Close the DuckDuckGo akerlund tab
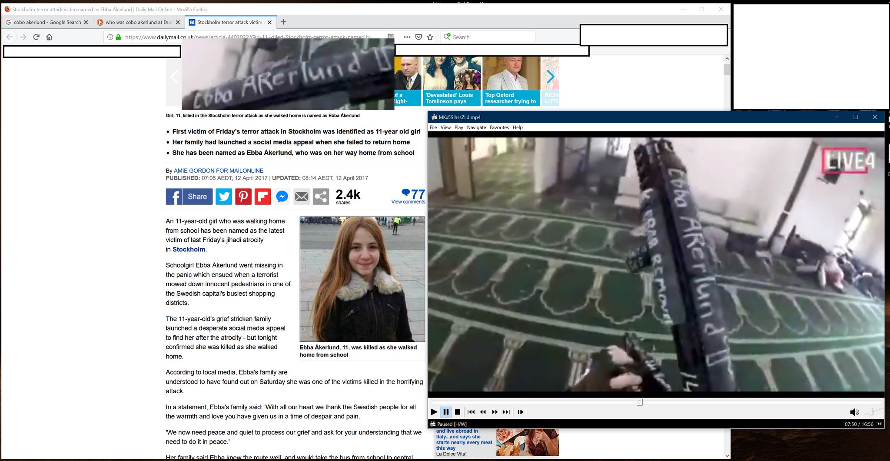Image resolution: width=890 pixels, height=461 pixels. (x=178, y=22)
